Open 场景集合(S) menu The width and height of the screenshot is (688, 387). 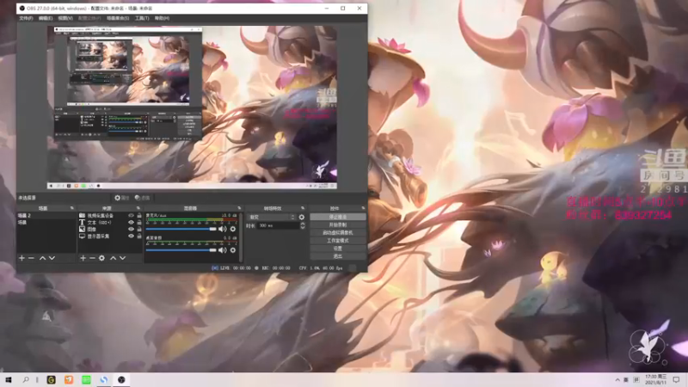click(118, 18)
